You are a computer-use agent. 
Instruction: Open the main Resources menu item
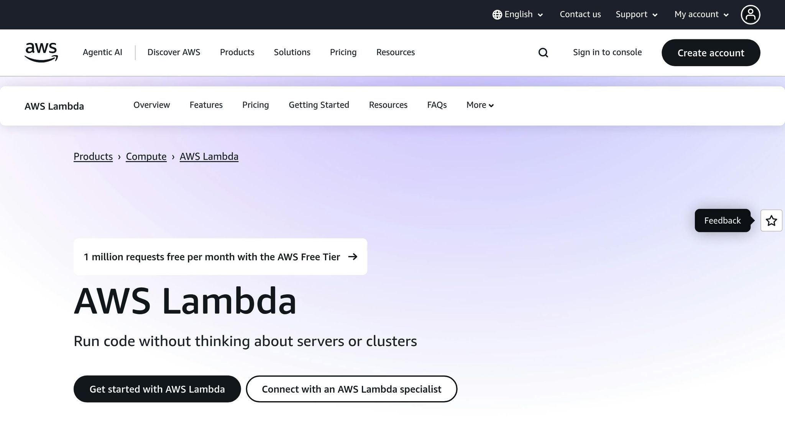(396, 52)
